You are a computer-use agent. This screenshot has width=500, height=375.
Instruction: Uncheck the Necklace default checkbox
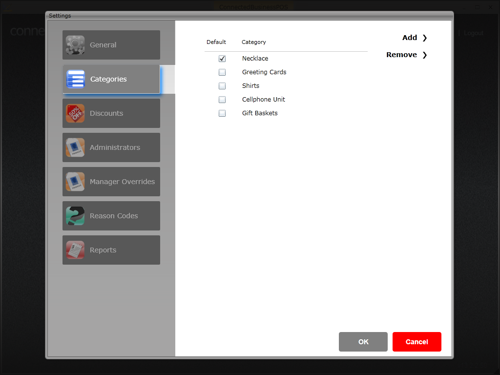tap(222, 59)
